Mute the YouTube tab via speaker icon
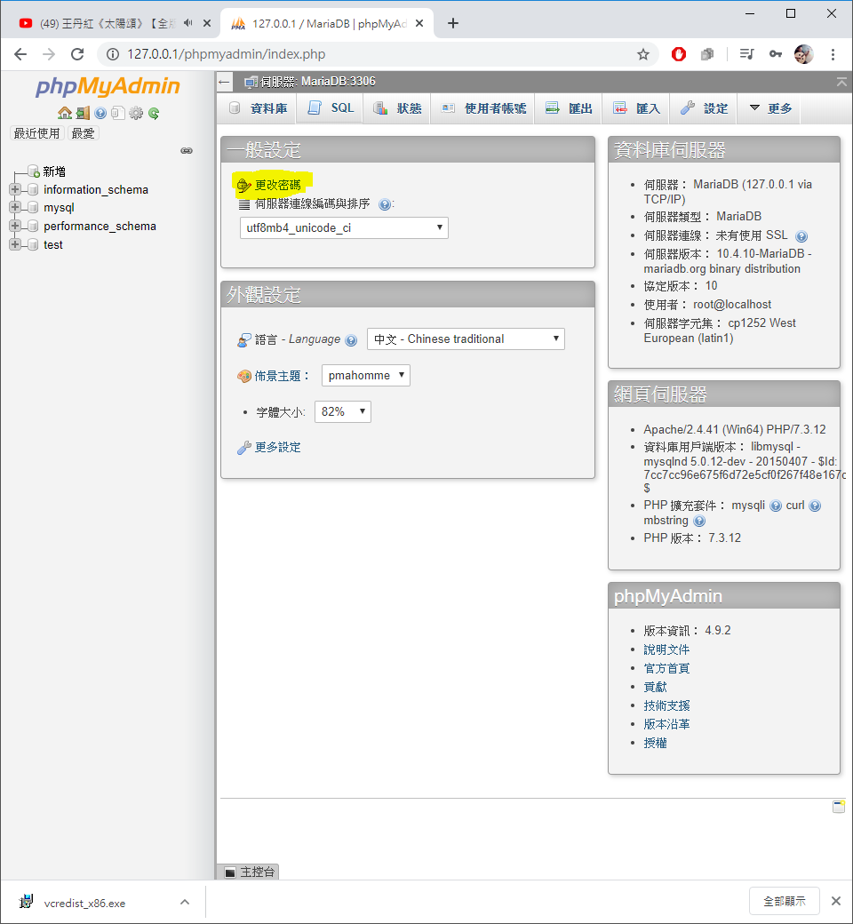The height and width of the screenshot is (924, 853). click(188, 23)
